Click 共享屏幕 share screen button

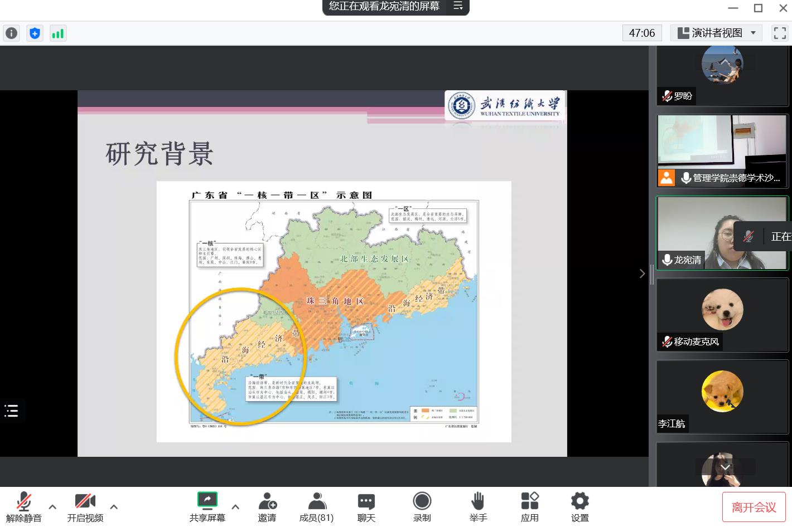207,506
